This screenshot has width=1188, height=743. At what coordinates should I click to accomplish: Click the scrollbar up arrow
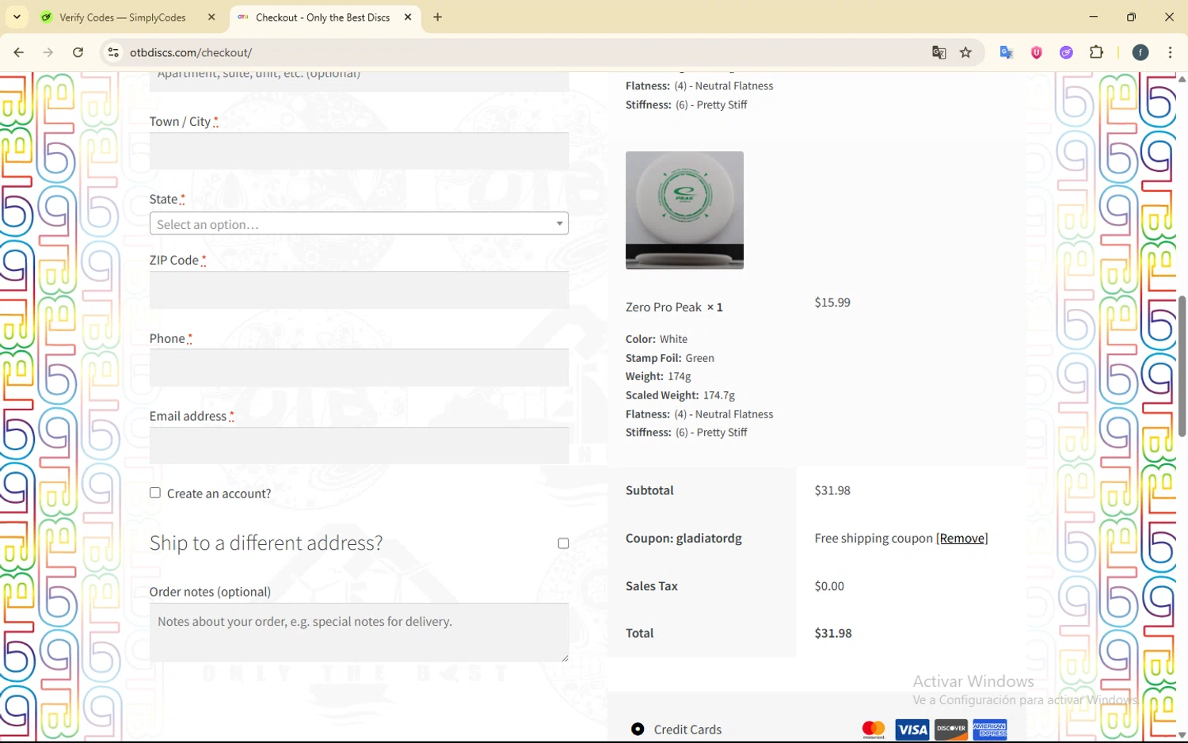(1182, 79)
